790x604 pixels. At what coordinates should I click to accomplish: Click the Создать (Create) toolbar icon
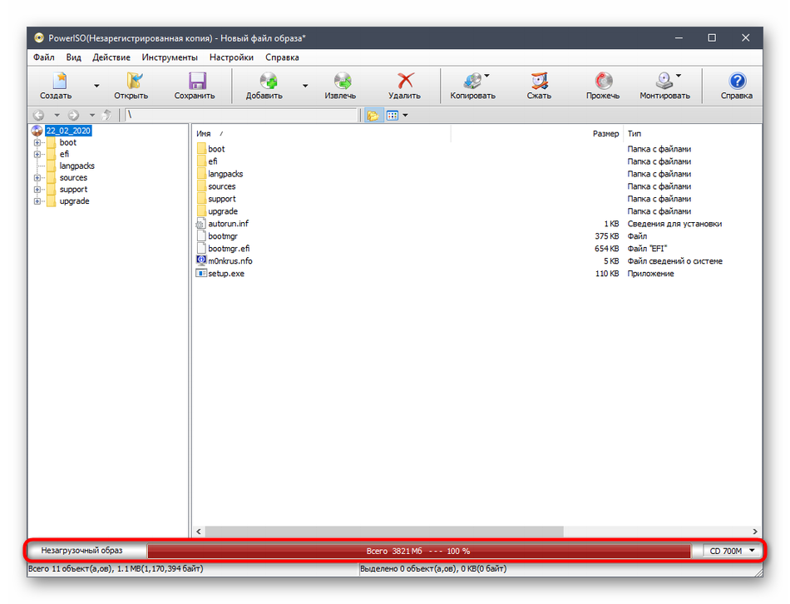click(56, 85)
